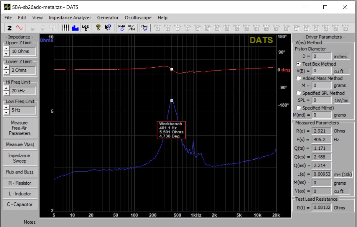This screenshot has height=227, width=357.
Task: Select the Mem 3 memory slot icon
Action: tap(177, 28)
